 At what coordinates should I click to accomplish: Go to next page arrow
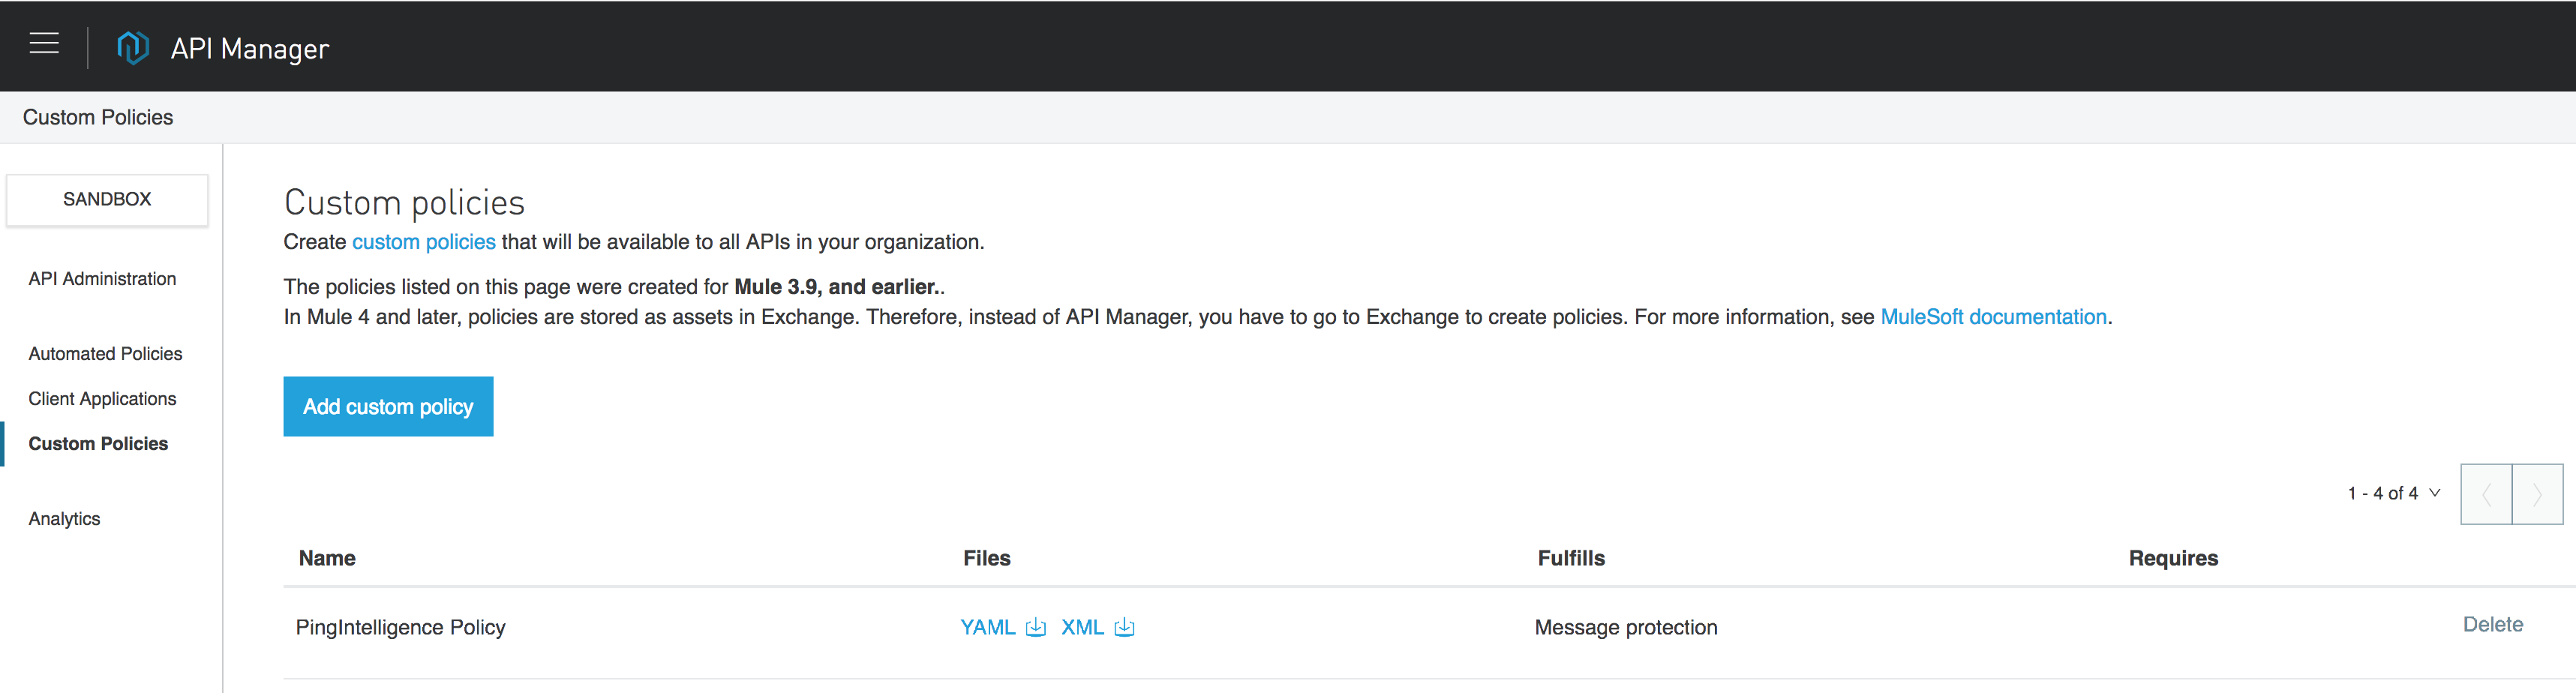coord(2537,494)
